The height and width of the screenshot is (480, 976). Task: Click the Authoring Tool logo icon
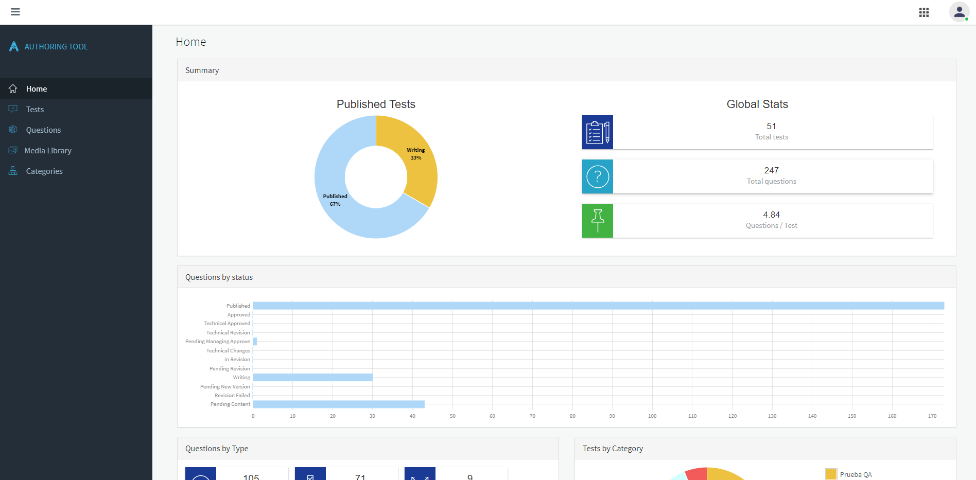click(14, 46)
